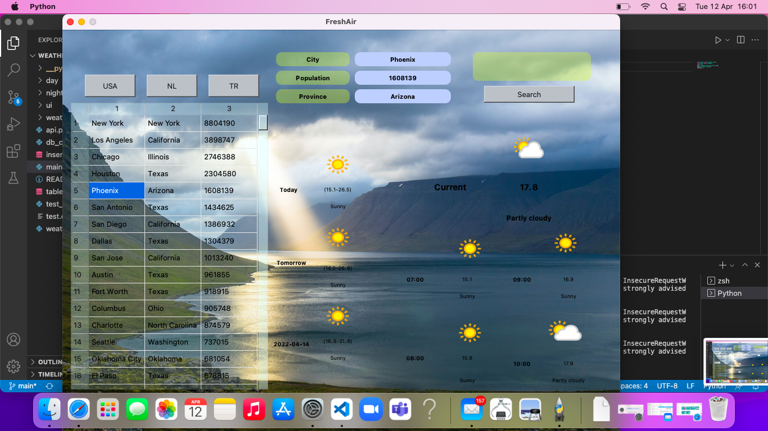This screenshot has width=768, height=431.
Task: Click the sun icon for Tomorrow's forecast
Action: [337, 237]
